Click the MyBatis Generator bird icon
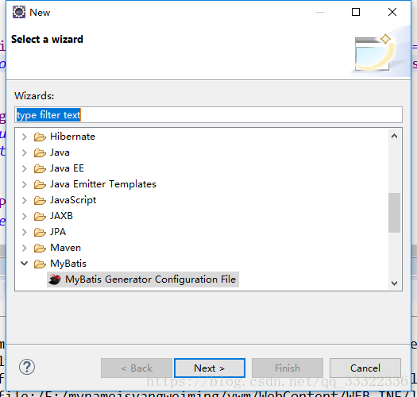The height and width of the screenshot is (397, 417). coord(55,279)
